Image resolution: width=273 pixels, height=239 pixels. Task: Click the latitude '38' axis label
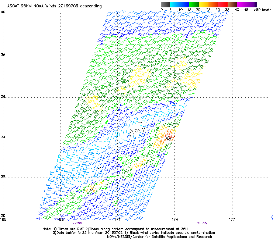[3, 55]
